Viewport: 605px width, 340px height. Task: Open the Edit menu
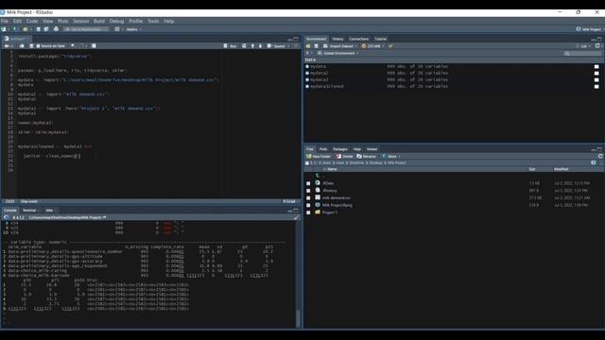click(x=17, y=21)
